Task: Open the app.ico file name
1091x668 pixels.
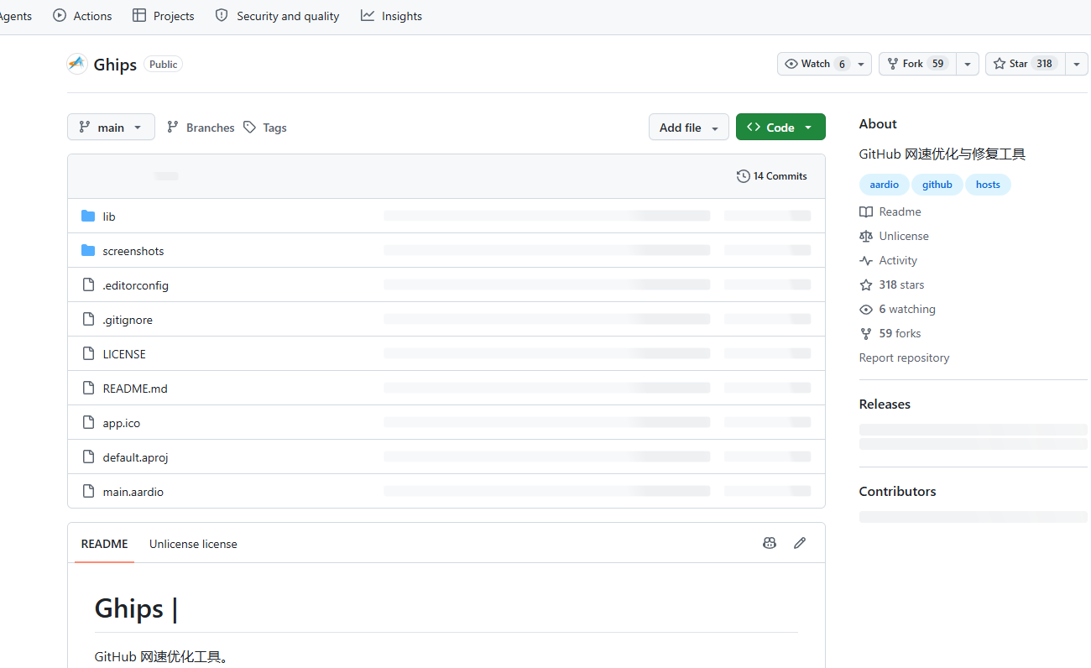Action: (122, 423)
